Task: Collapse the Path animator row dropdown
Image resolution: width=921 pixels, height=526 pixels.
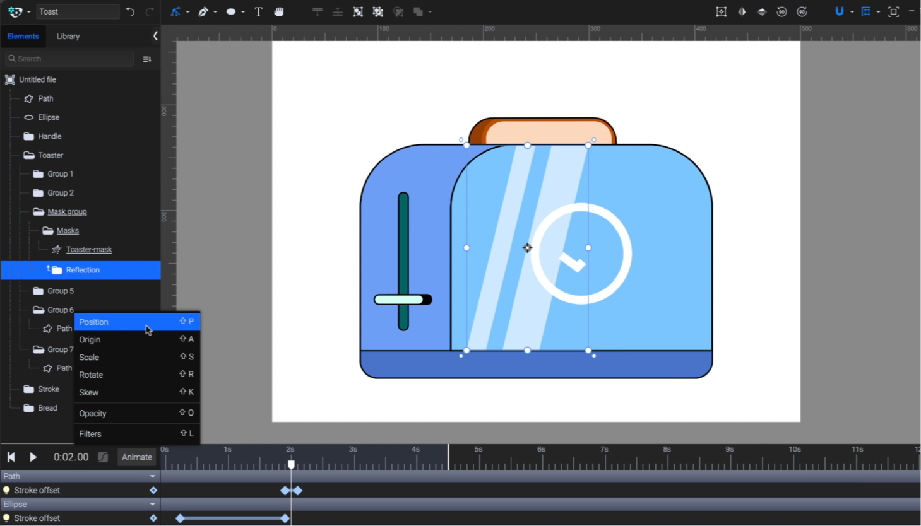Action: (152, 476)
